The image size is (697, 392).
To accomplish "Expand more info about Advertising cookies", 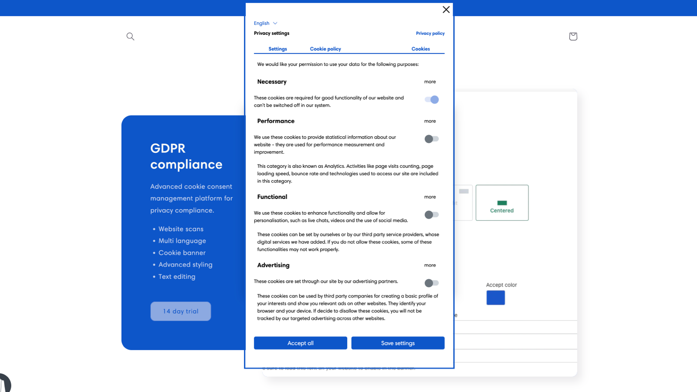I will coord(430,265).
